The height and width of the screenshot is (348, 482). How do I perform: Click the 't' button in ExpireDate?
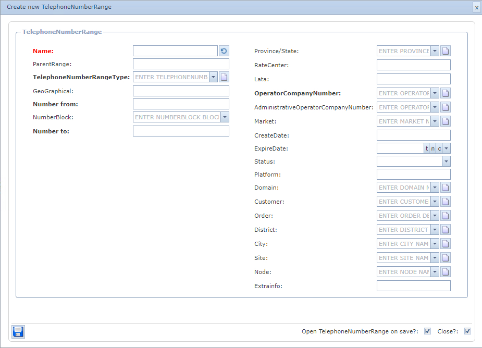[x=427, y=148]
